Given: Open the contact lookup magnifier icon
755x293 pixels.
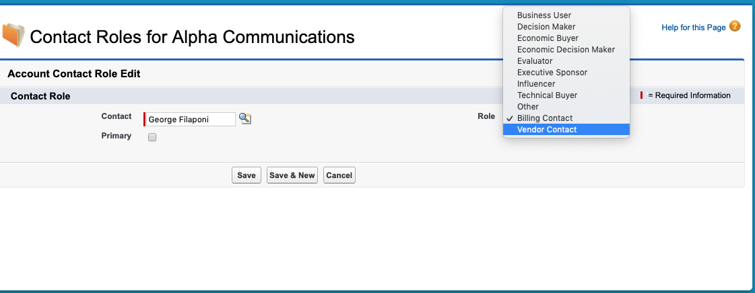Looking at the screenshot, I should coord(245,119).
